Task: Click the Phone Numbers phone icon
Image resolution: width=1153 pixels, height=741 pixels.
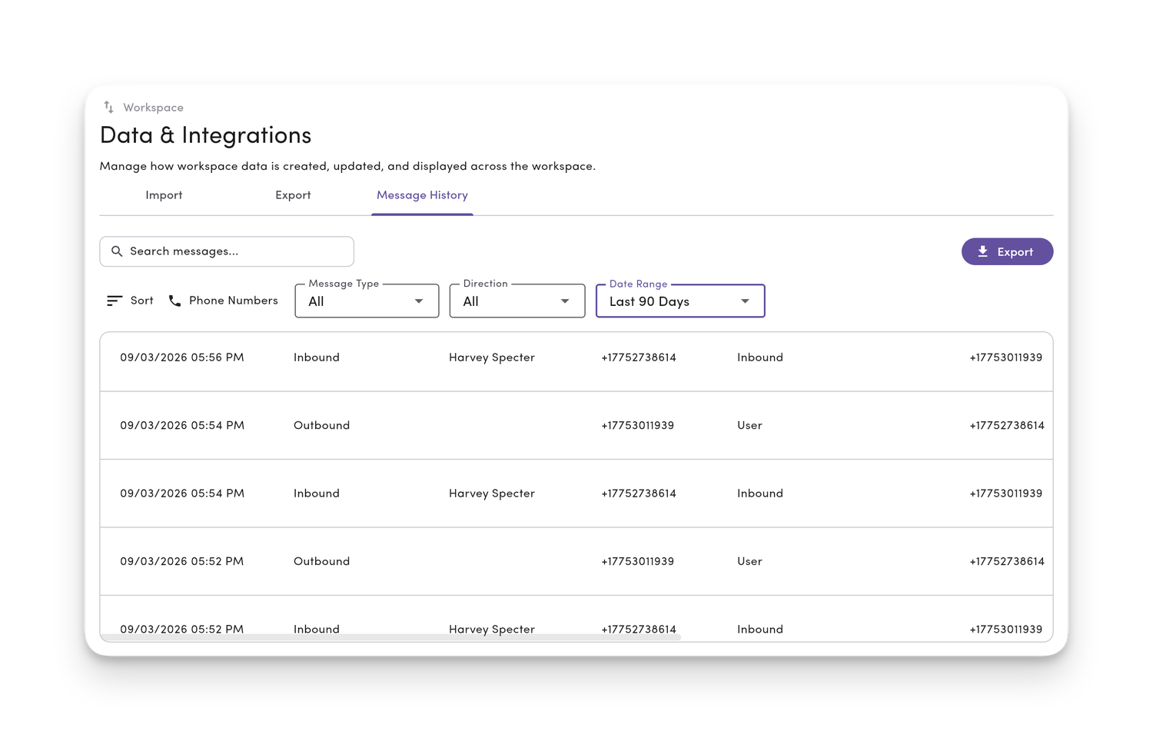Action: 175,301
